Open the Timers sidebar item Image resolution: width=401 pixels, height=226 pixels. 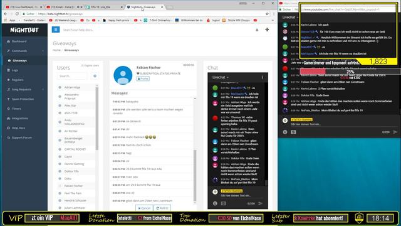(16, 109)
